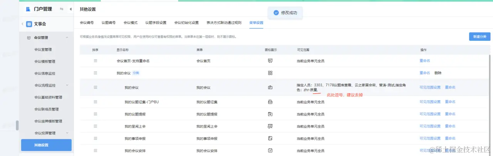Open 会议联络员管理 in the sidebar
The width and height of the screenshot is (493, 156).
(46, 109)
